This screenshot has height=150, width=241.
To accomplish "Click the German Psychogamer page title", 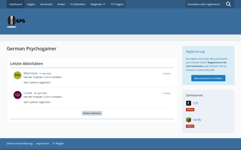I will pyautogui.click(x=31, y=49).
